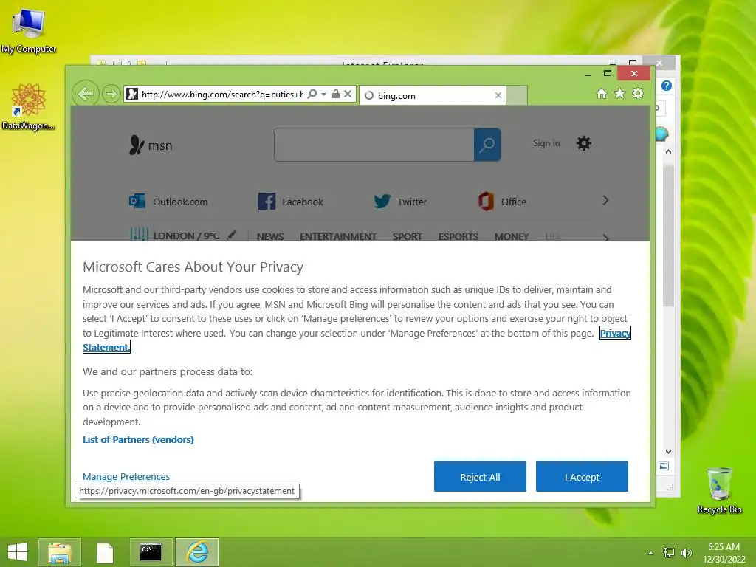The image size is (756, 567).
Task: Click the Manage Preferences link
Action: point(126,476)
